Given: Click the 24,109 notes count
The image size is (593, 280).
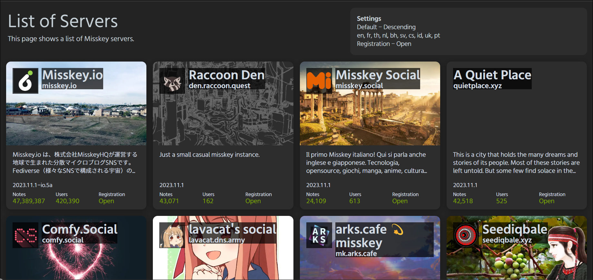Looking at the screenshot, I should point(316,201).
